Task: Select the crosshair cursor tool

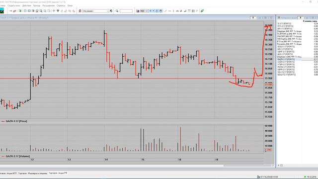Action: point(151,11)
